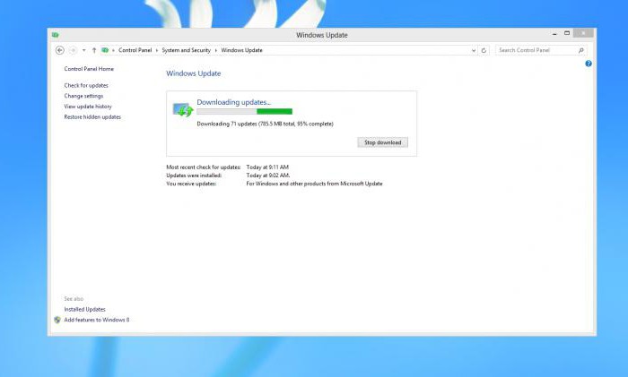Go up one level with Up arrow

pyautogui.click(x=94, y=50)
